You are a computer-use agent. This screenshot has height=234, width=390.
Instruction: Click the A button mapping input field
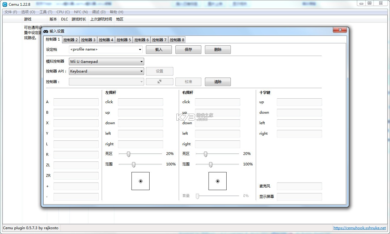(x=76, y=102)
